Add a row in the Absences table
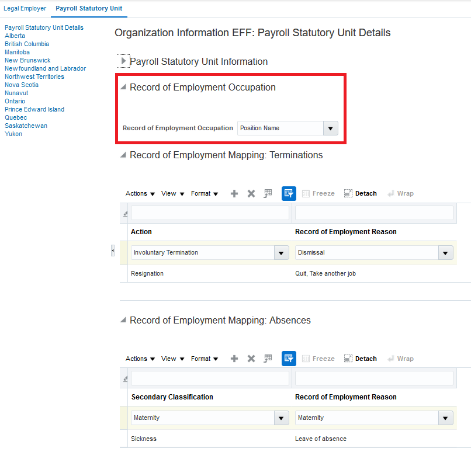The image size is (471, 452). [234, 359]
